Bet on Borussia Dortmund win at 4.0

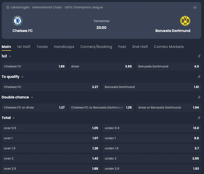[168, 66]
